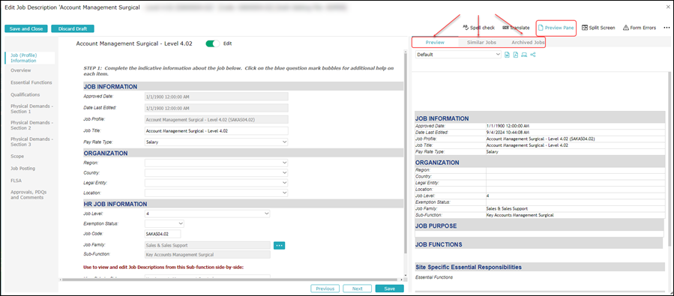The image size is (674, 296).
Task: Go to Scope section
Action: (17, 157)
